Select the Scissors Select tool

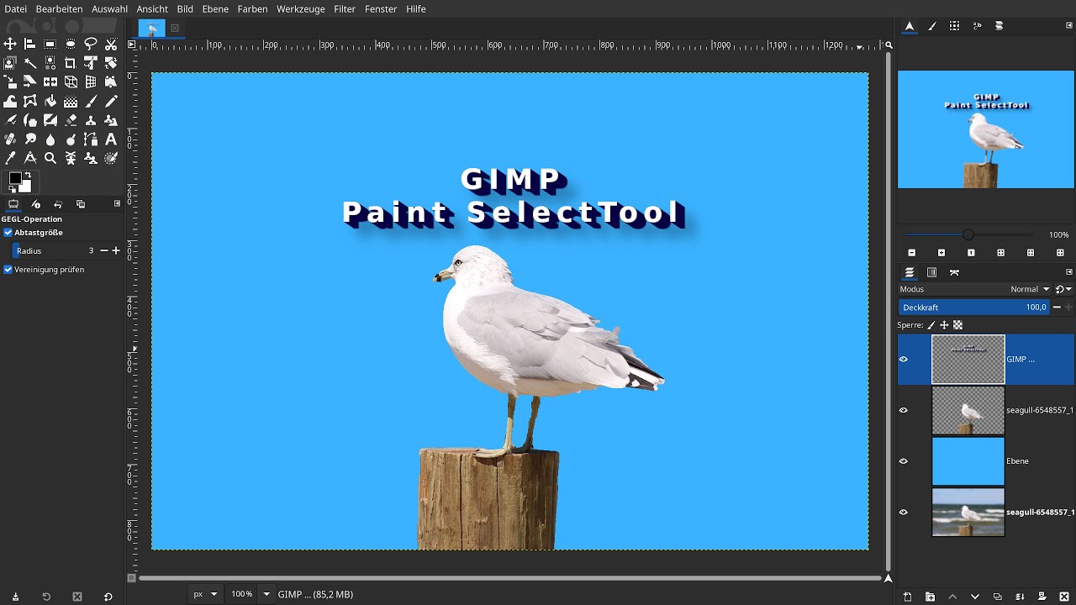pyautogui.click(x=111, y=44)
